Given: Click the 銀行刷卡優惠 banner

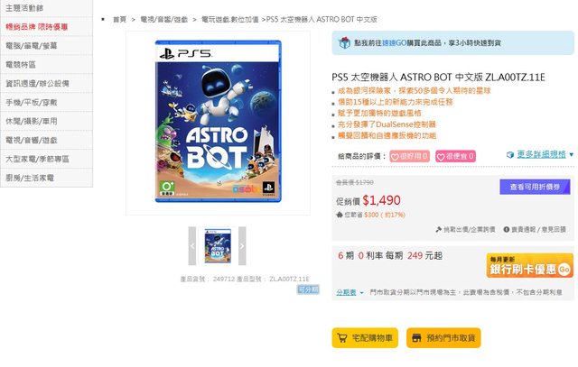Looking at the screenshot, I should (529, 265).
